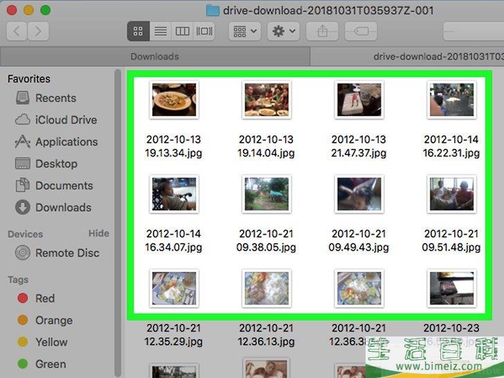Click the filename 2012-10-21 09.38.05.jpg
This screenshot has height=378, width=504.
pyautogui.click(x=266, y=240)
